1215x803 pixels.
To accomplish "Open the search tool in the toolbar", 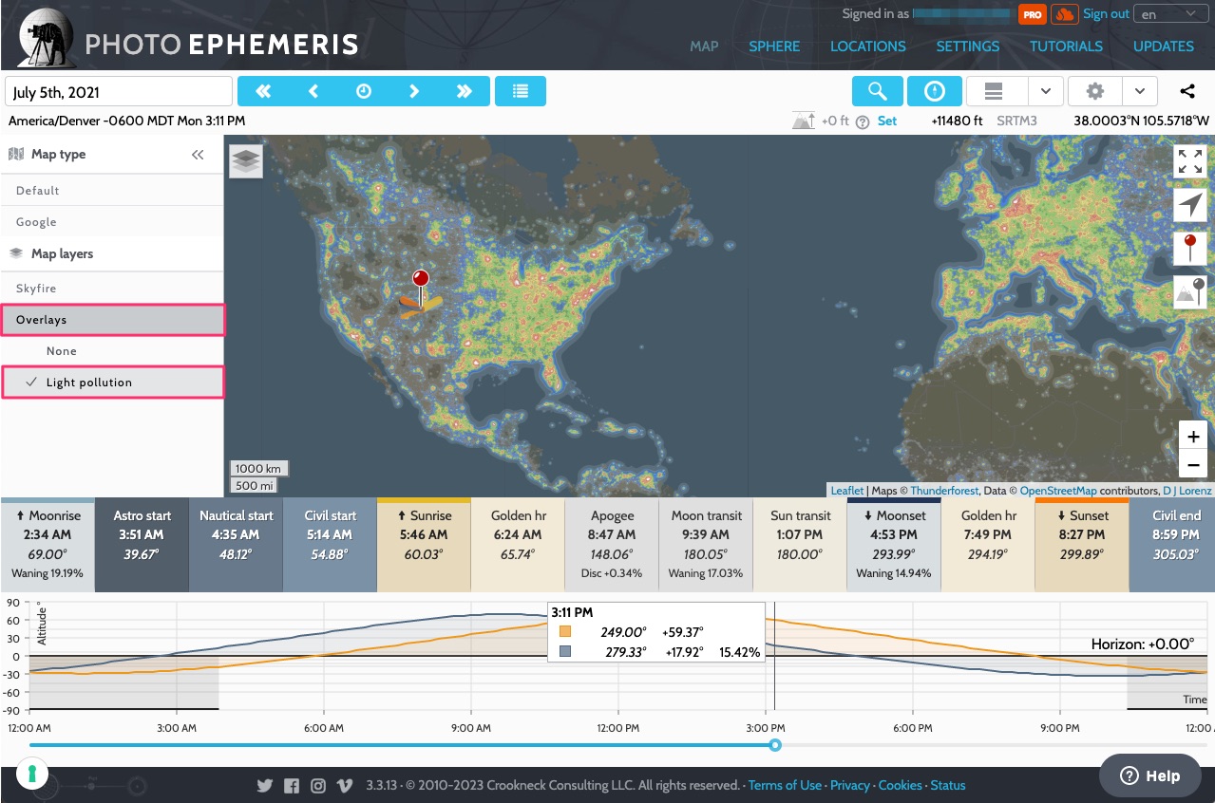I will click(x=876, y=90).
